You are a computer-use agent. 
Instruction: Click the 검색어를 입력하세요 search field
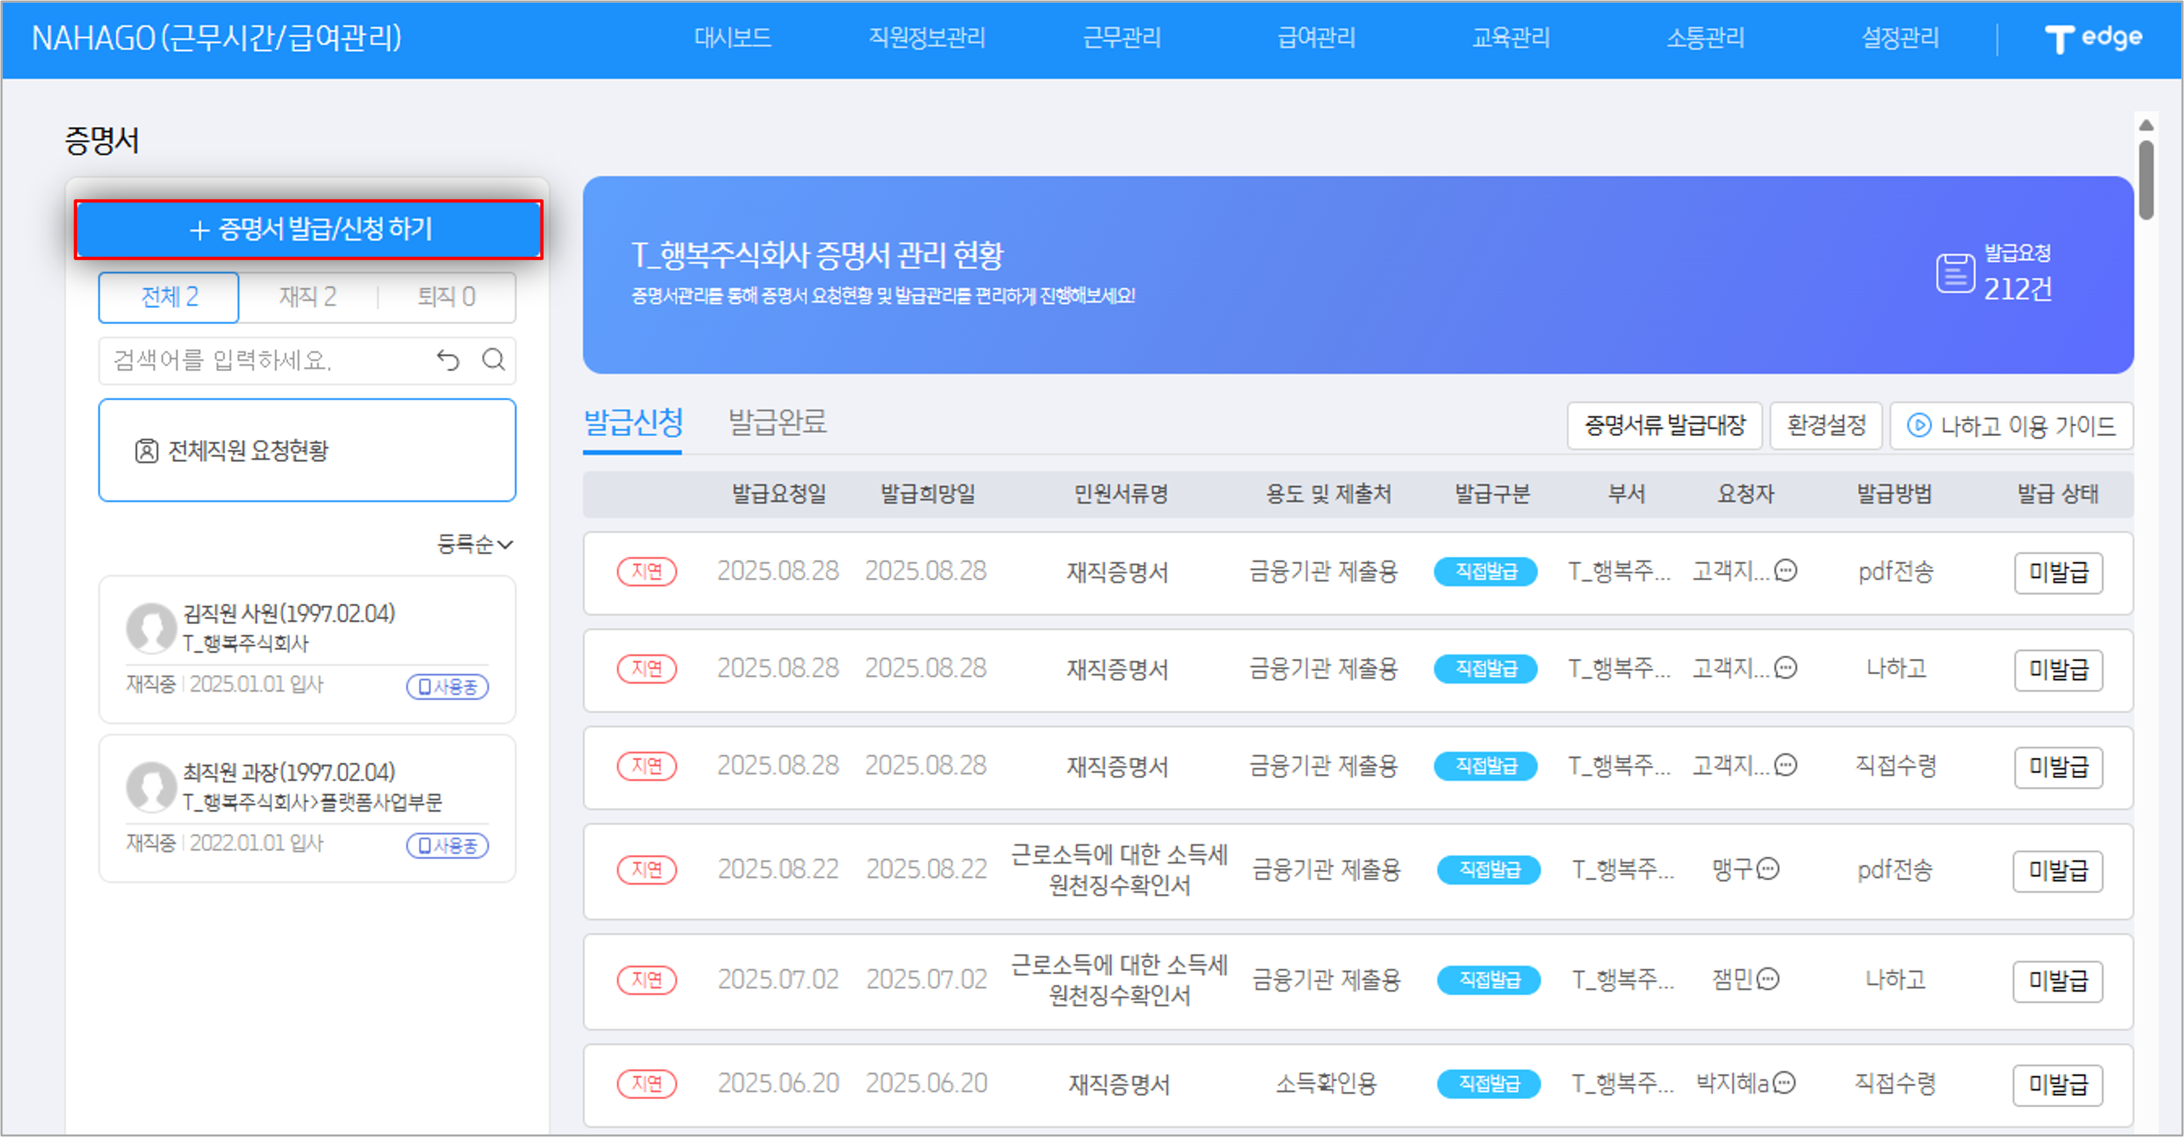pyautogui.click(x=254, y=360)
